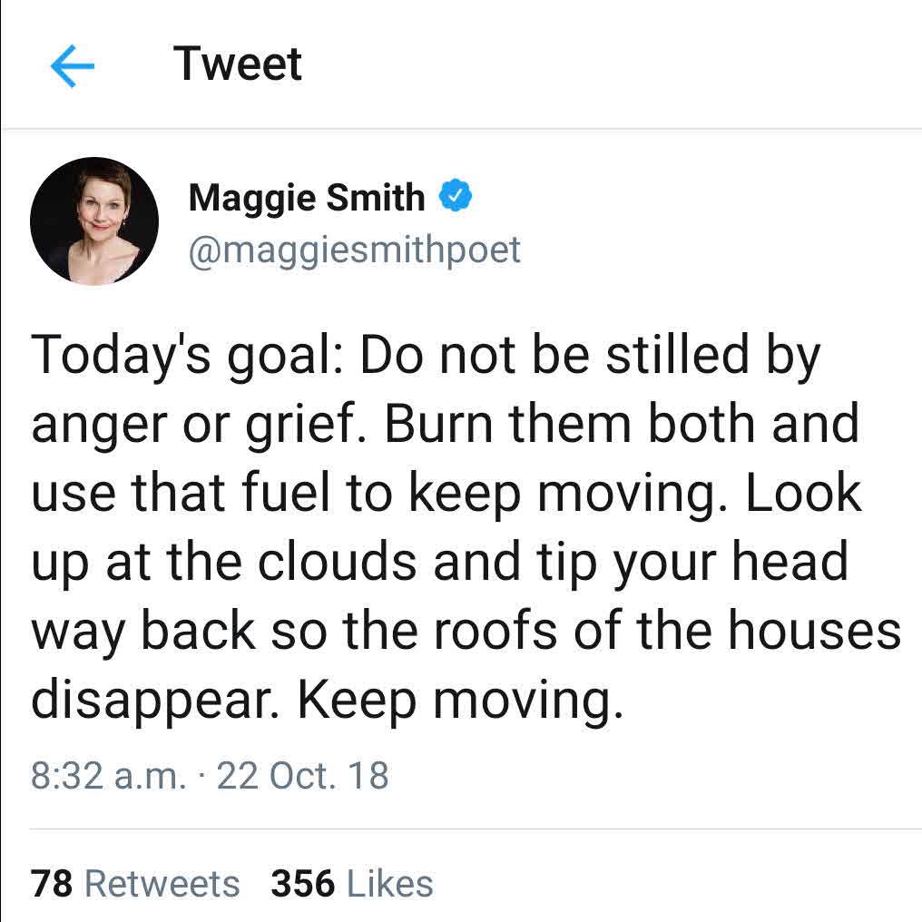Open the @maggiesmithpoet handle

point(355,250)
